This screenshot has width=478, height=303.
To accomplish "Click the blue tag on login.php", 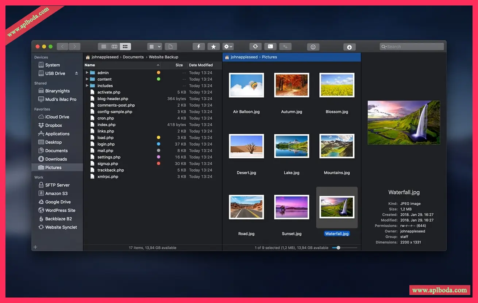I will (x=158, y=144).
